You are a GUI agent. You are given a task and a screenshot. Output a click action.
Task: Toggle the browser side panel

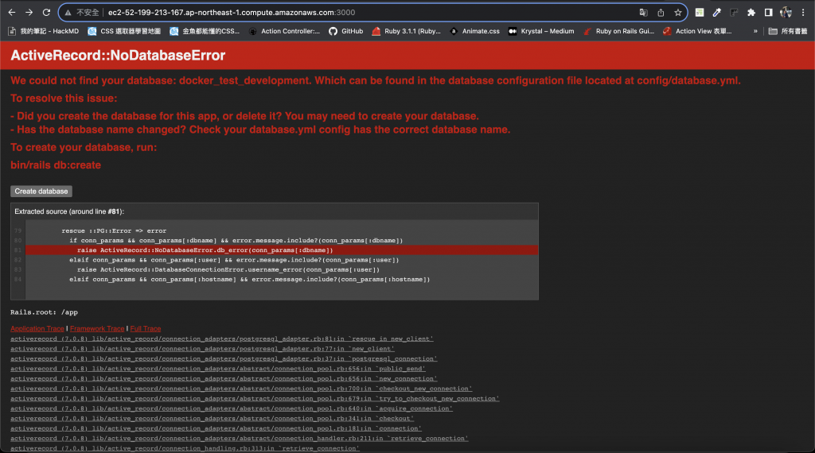click(768, 13)
